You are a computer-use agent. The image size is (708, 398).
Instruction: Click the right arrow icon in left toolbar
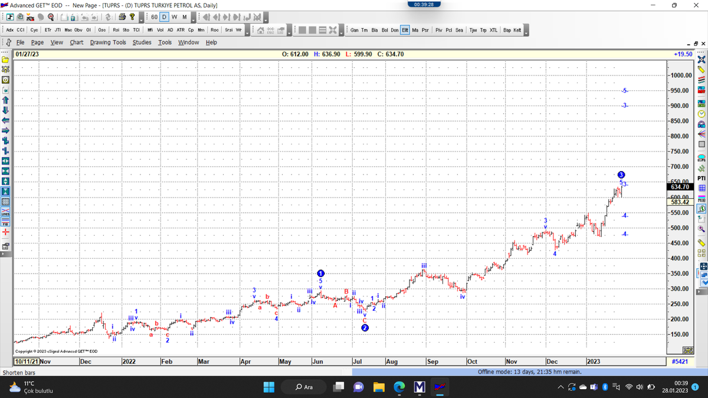[x=5, y=130]
